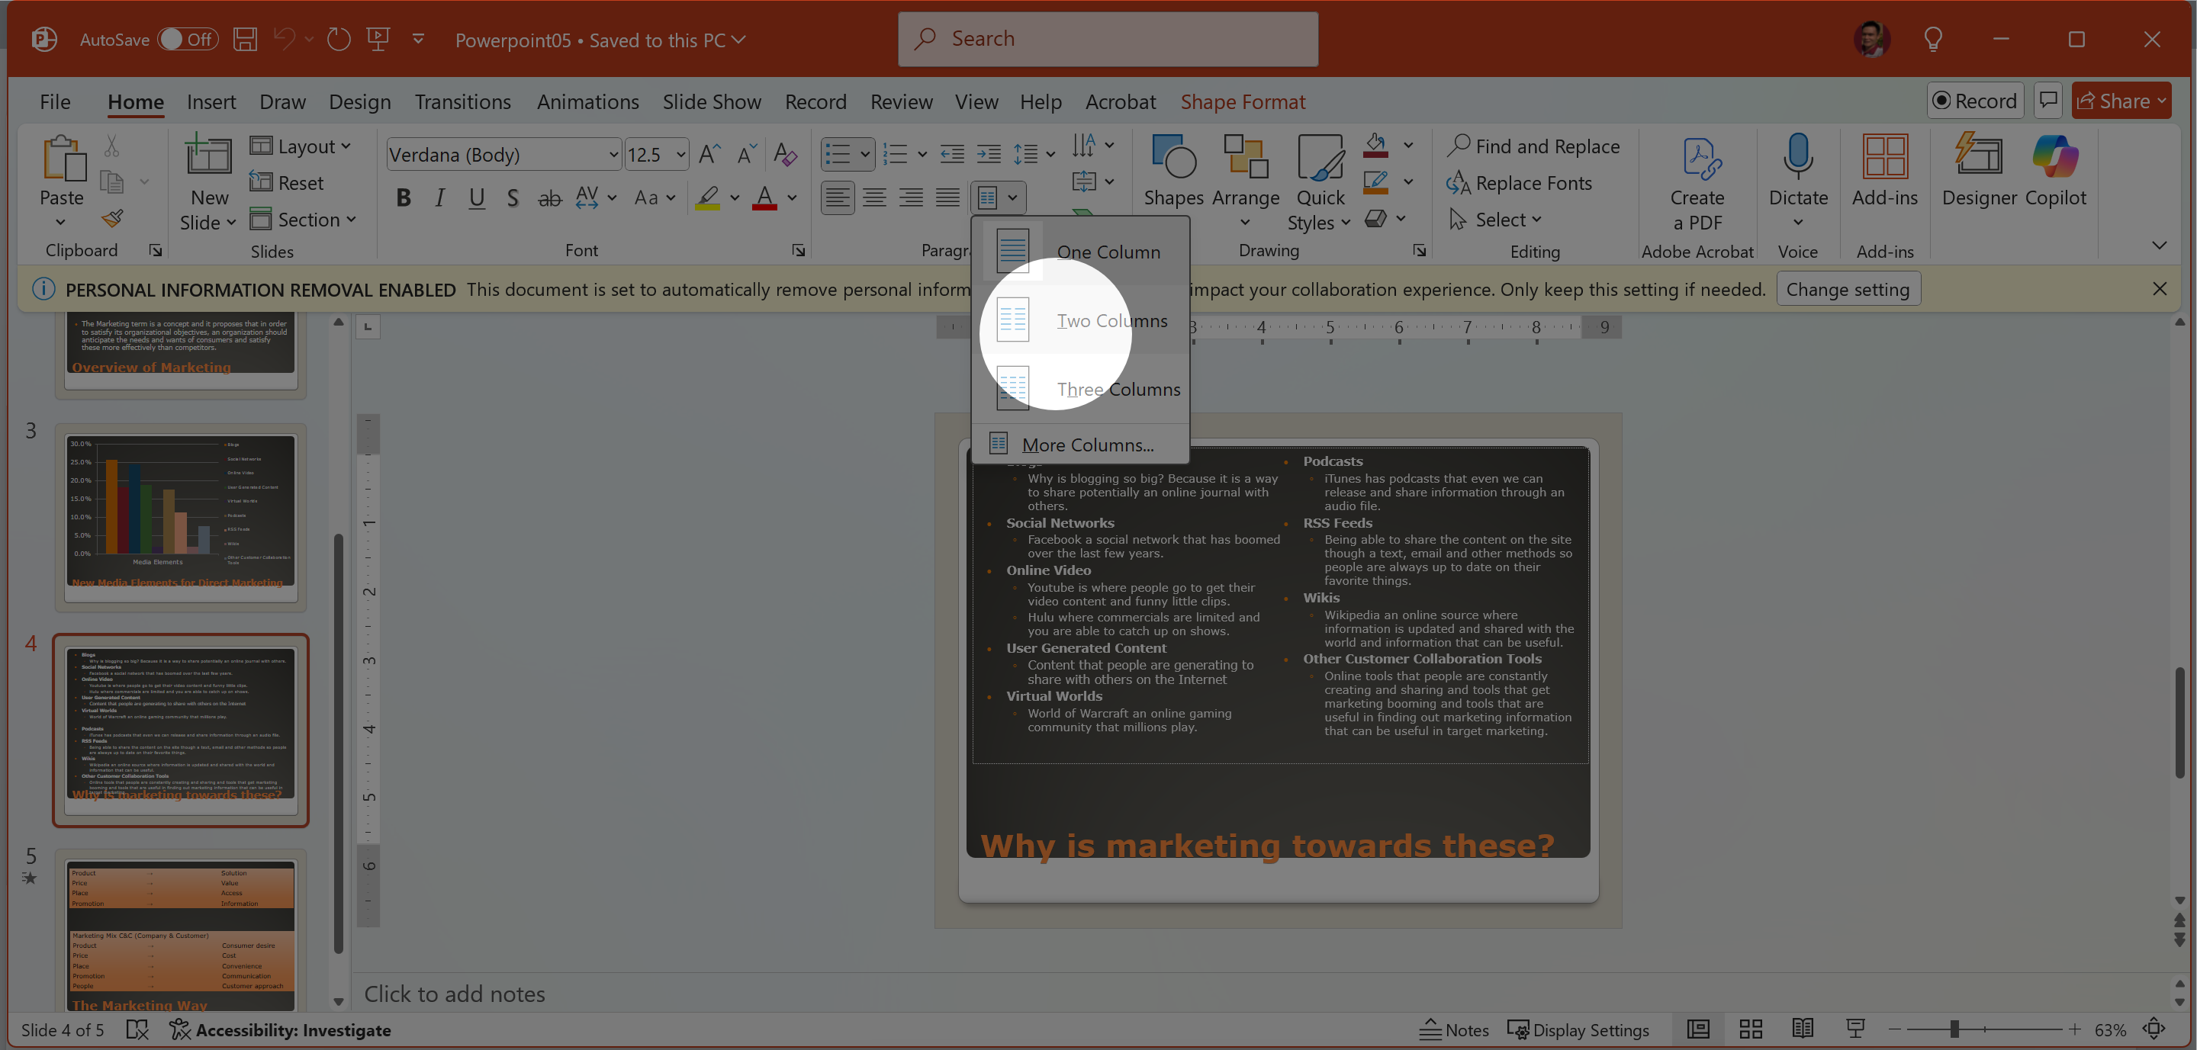Toggle the Notes pane in status bar
This screenshot has width=2197, height=1050.
coord(1453,1029)
